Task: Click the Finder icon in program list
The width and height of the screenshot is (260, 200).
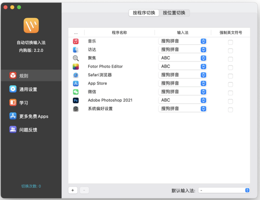Action: click(76, 50)
